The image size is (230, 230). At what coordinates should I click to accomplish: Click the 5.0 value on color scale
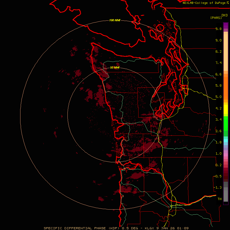218,97
